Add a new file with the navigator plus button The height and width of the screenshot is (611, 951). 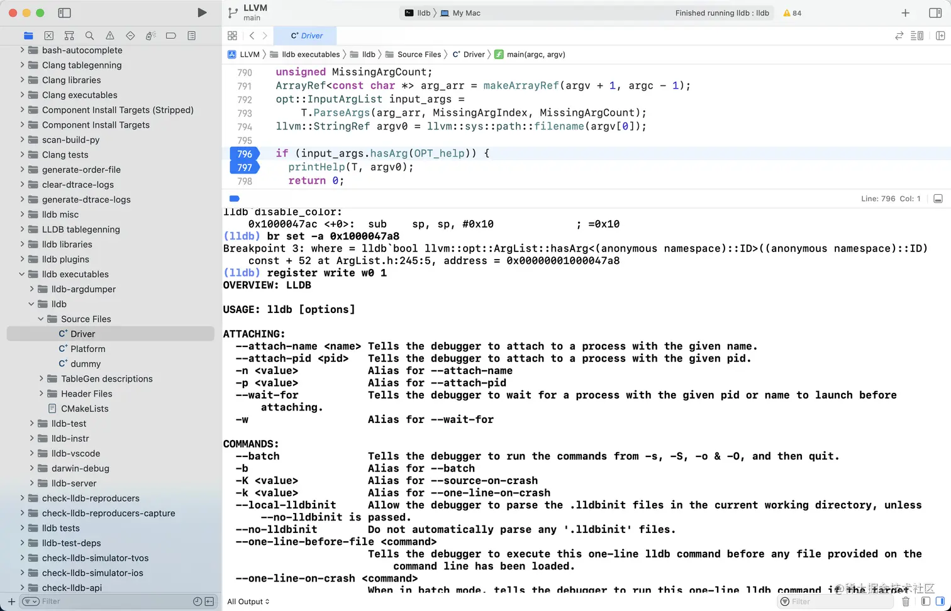point(11,602)
